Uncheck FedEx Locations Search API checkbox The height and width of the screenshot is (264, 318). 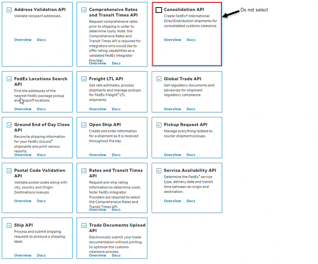(x=9, y=79)
